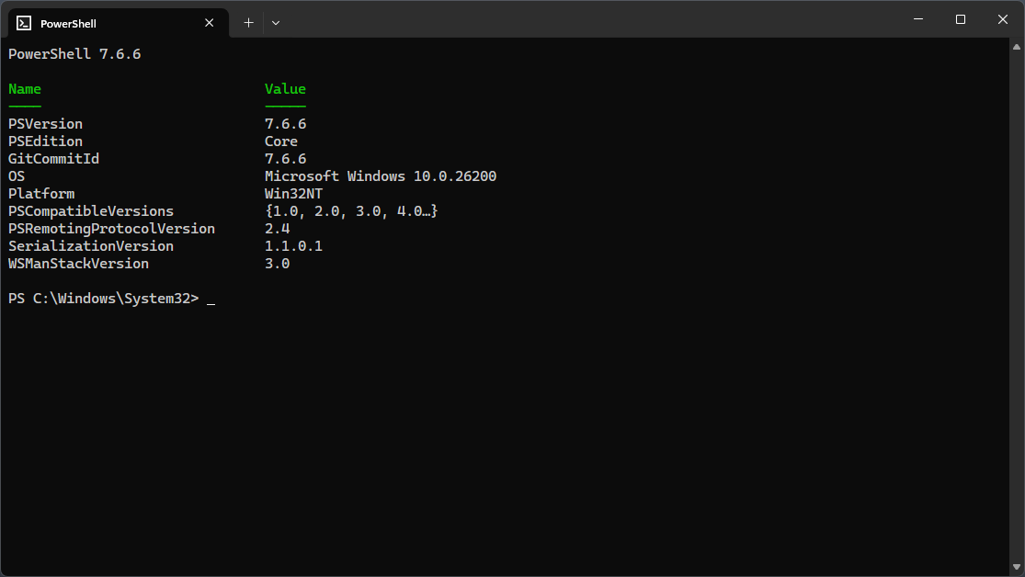Click the 'WSManStackVersion' row name
The width and height of the screenshot is (1025, 577).
(78, 264)
